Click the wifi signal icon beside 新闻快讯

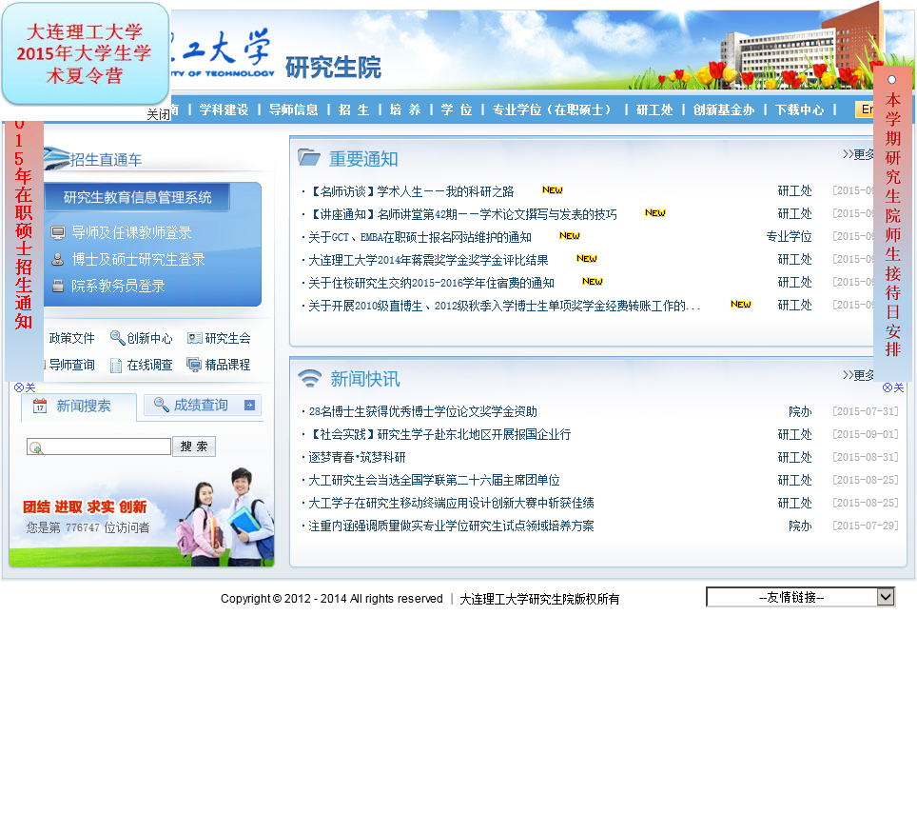click(x=310, y=378)
